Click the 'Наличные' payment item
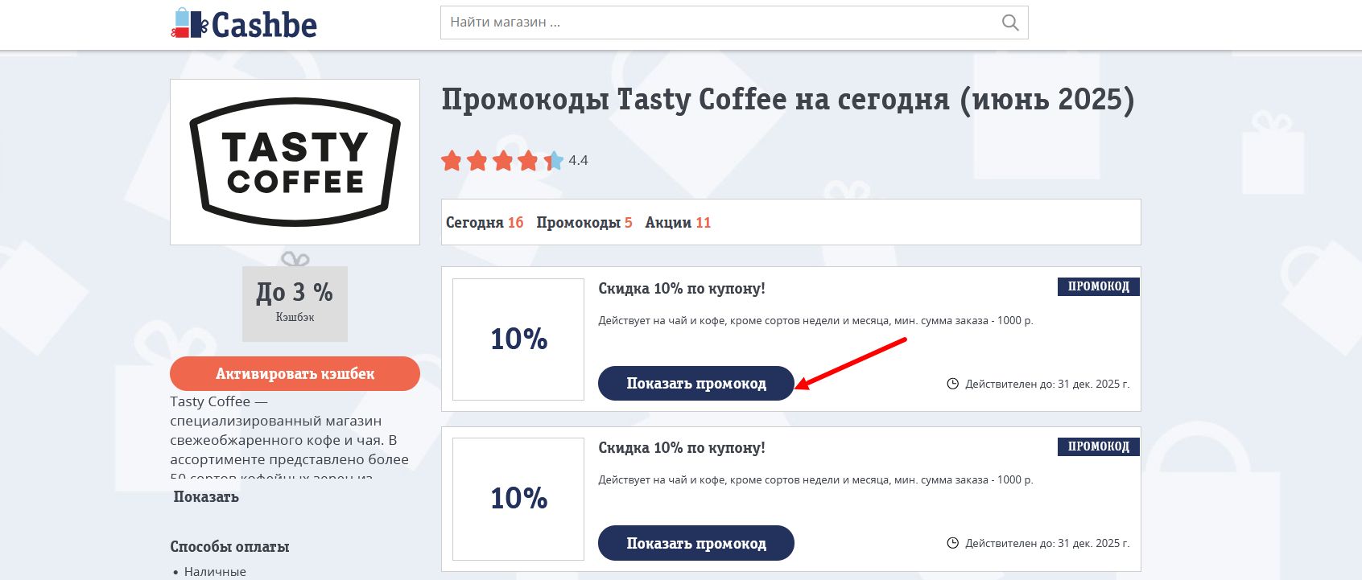Image resolution: width=1362 pixels, height=580 pixels. click(x=215, y=572)
